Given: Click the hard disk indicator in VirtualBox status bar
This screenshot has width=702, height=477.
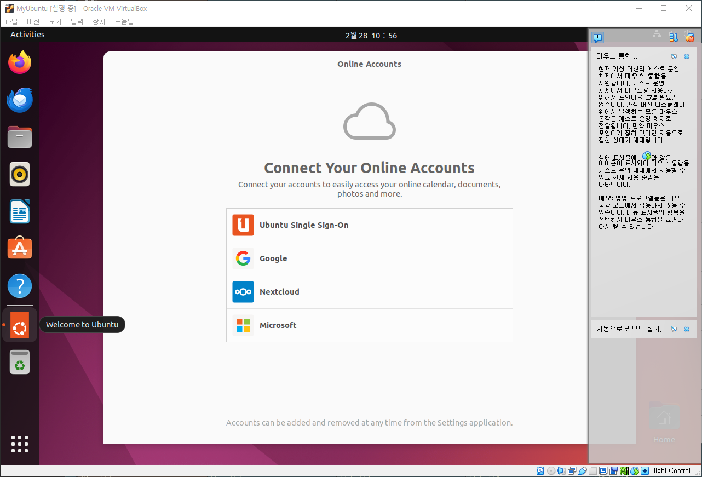Looking at the screenshot, I should [540, 470].
